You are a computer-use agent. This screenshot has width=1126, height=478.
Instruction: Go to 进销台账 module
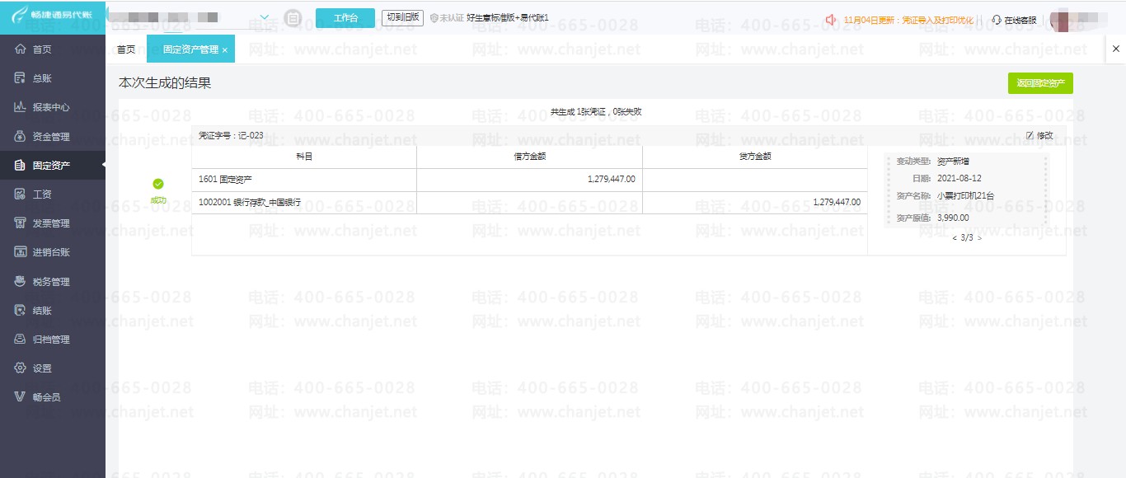point(53,252)
